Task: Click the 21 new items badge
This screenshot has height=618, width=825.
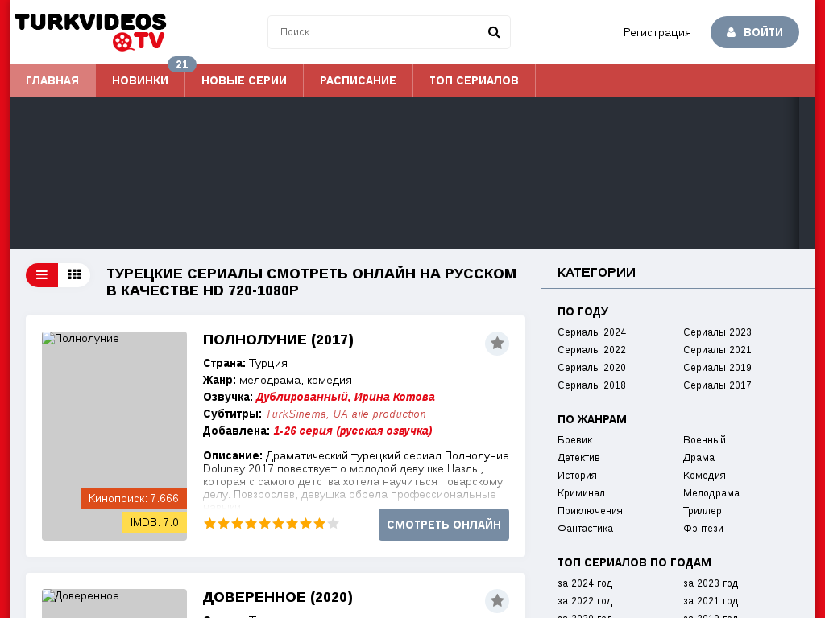Action: (182, 64)
